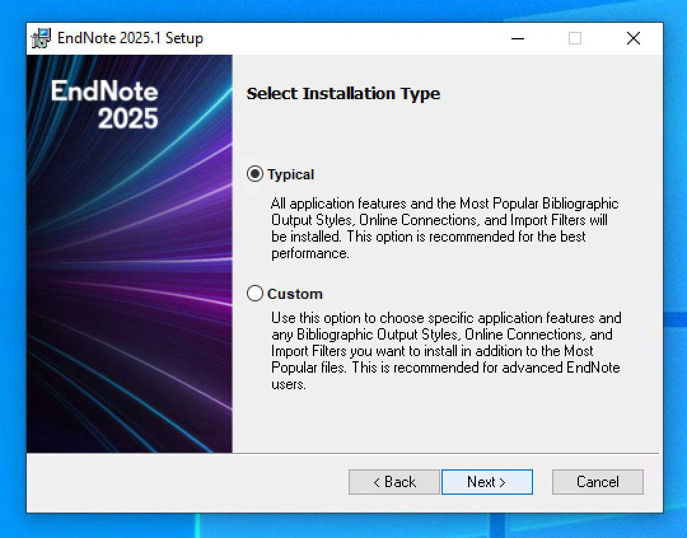Viewport: 687px width, 538px height.
Task: Click the "EndNote 2025.1 Setup" title text
Action: [x=130, y=38]
